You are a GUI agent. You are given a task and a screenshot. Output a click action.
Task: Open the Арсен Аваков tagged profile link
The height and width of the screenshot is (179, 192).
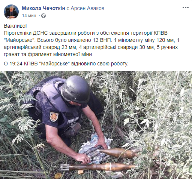pyautogui.click(x=88, y=8)
